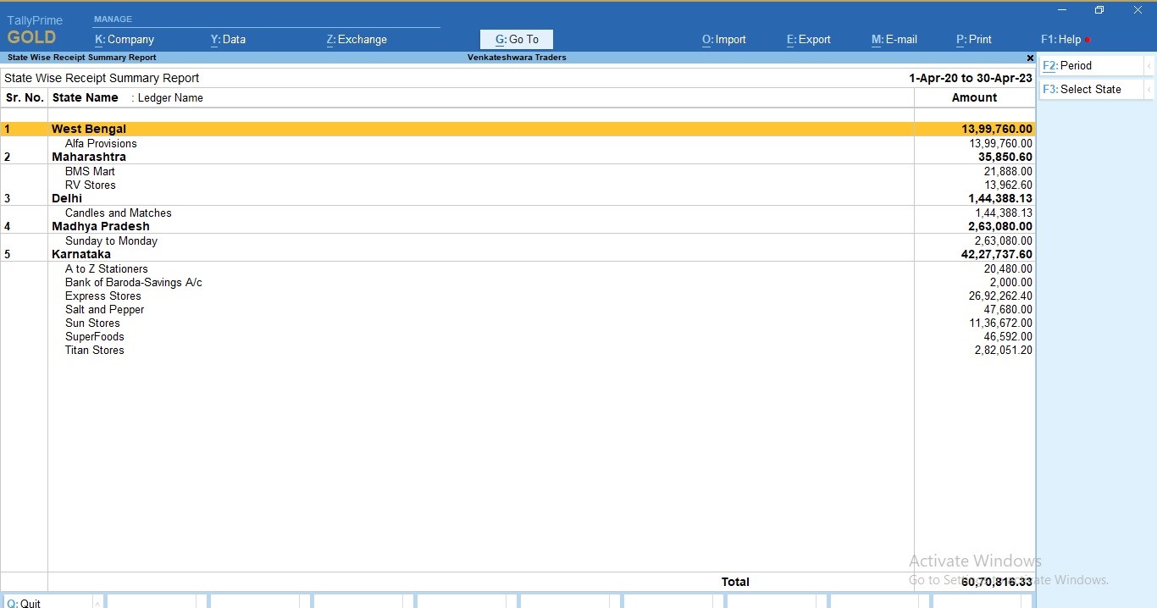Select the Express Stores ledger row

pos(103,296)
